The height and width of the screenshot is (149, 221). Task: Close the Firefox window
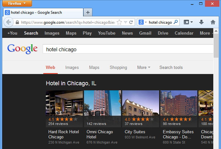click(x=212, y=4)
